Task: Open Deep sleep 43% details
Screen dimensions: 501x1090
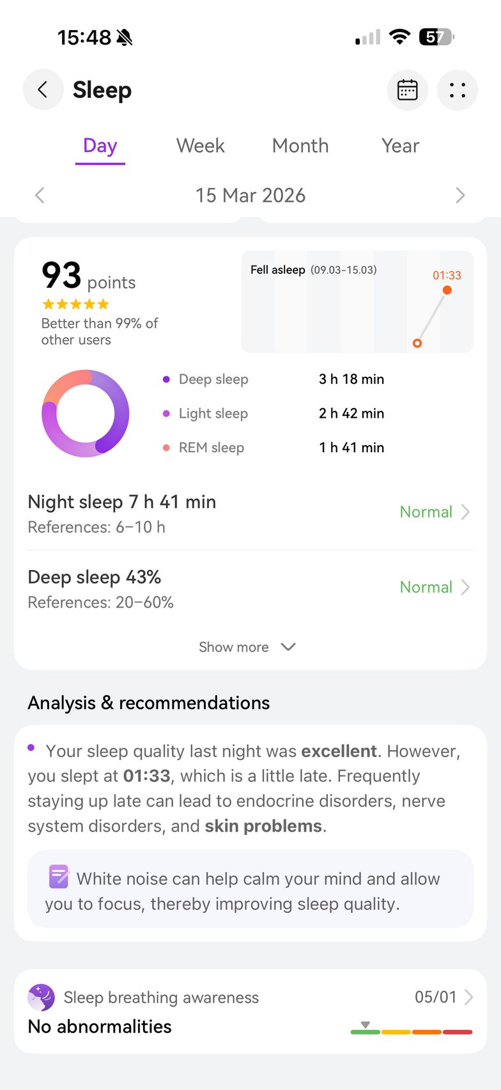Action: [x=250, y=588]
